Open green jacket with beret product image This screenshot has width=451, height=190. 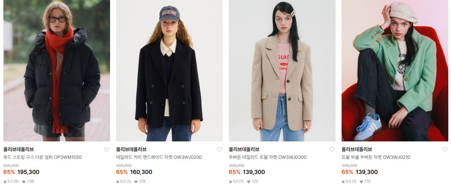click(395, 71)
